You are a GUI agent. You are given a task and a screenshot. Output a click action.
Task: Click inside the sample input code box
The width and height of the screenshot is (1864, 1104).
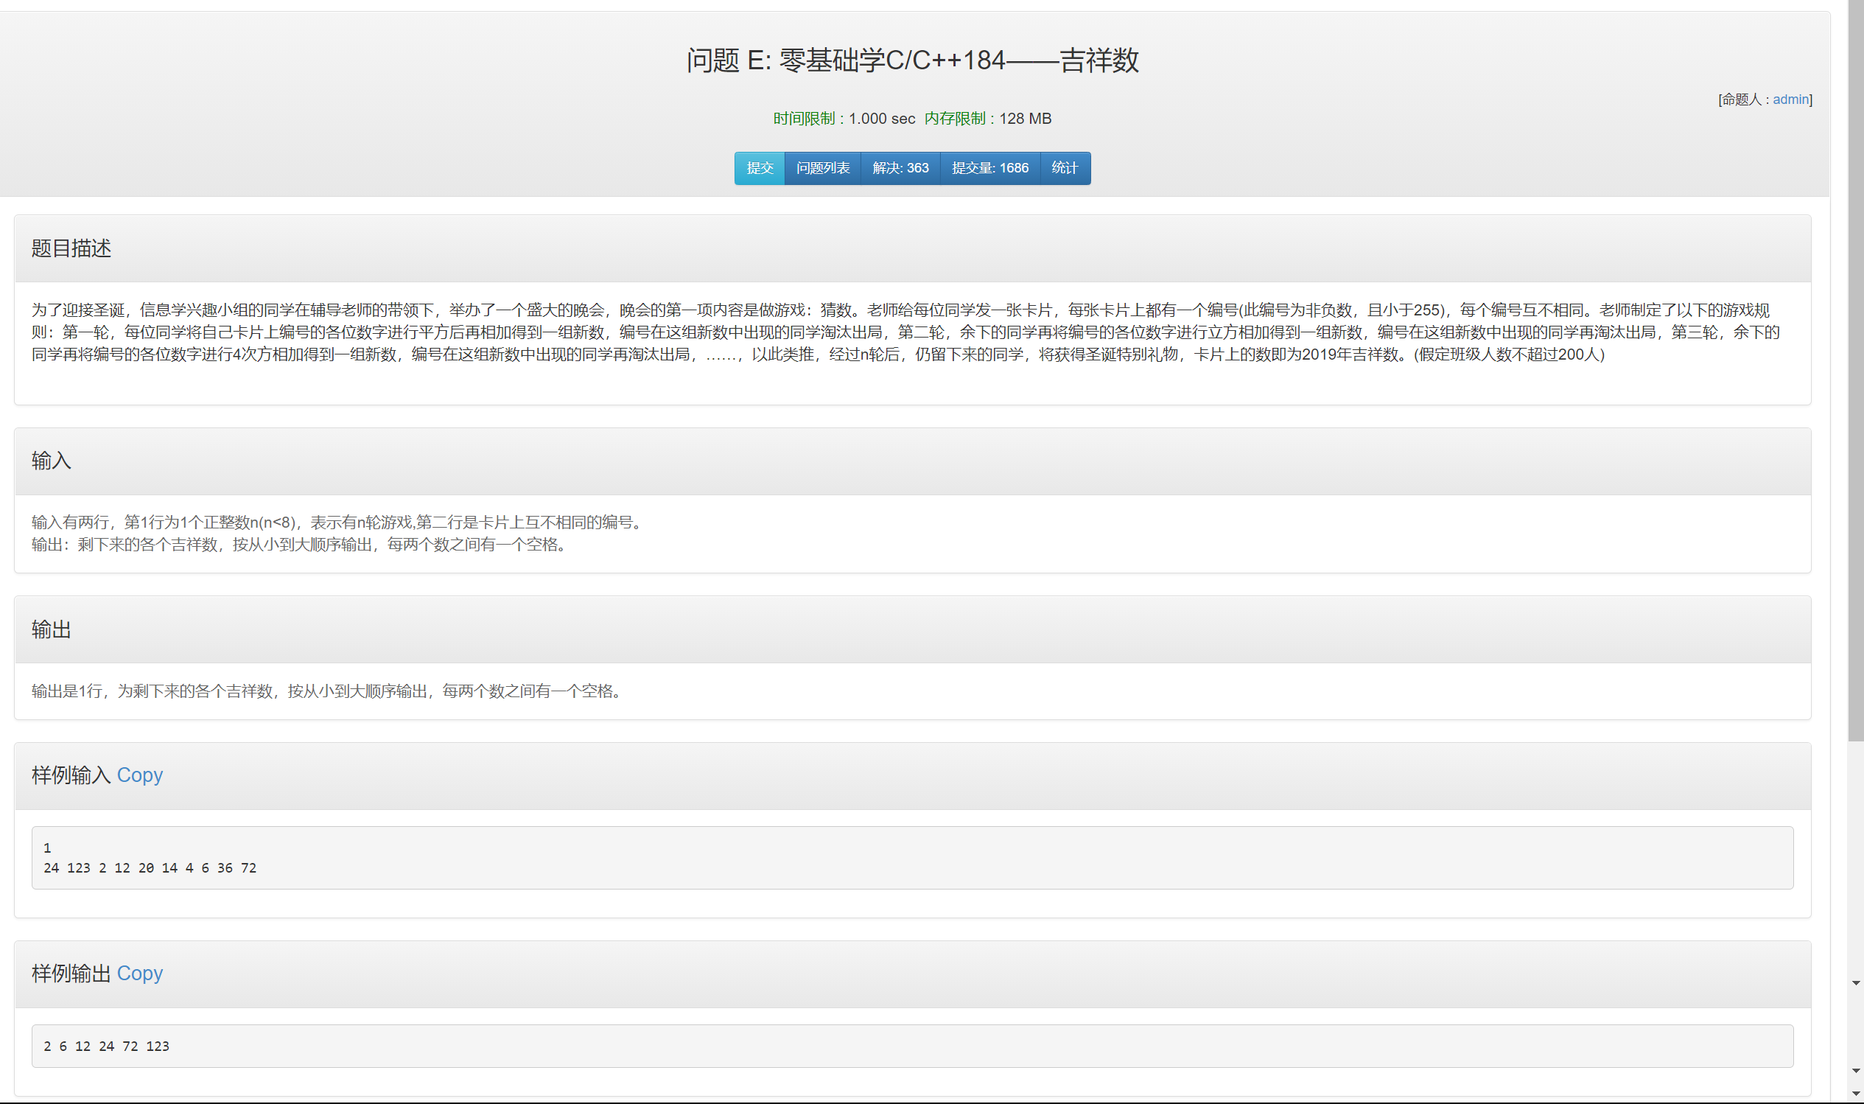tap(911, 858)
